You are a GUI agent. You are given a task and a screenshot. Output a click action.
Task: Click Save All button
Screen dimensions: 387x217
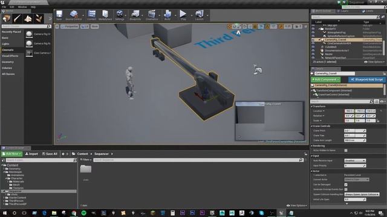point(50,154)
